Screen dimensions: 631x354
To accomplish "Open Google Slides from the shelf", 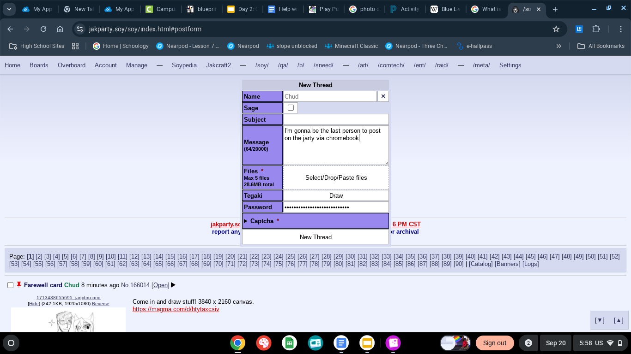I will (x=367, y=343).
